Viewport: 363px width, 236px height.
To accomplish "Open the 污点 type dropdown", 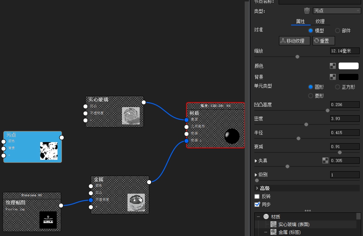I will [336, 11].
